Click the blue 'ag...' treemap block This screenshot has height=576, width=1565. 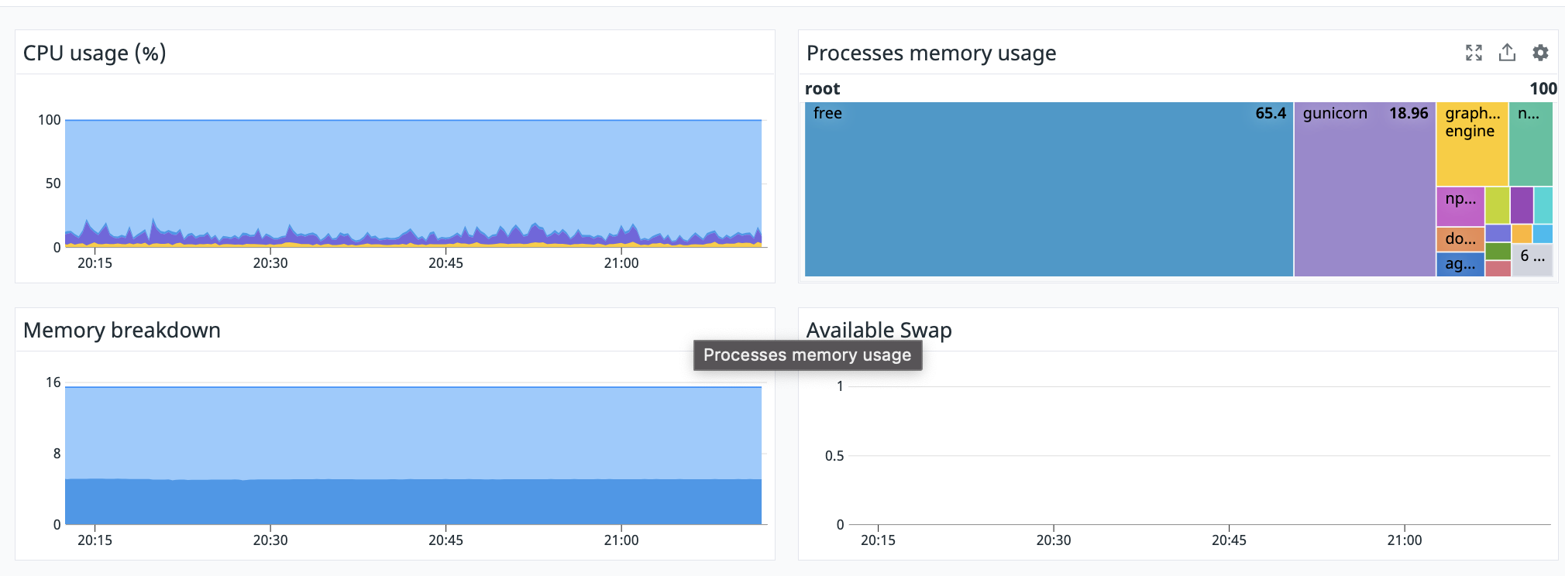[1460, 265]
